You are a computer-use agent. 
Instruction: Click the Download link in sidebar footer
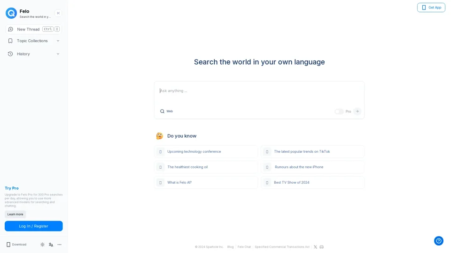(16, 245)
